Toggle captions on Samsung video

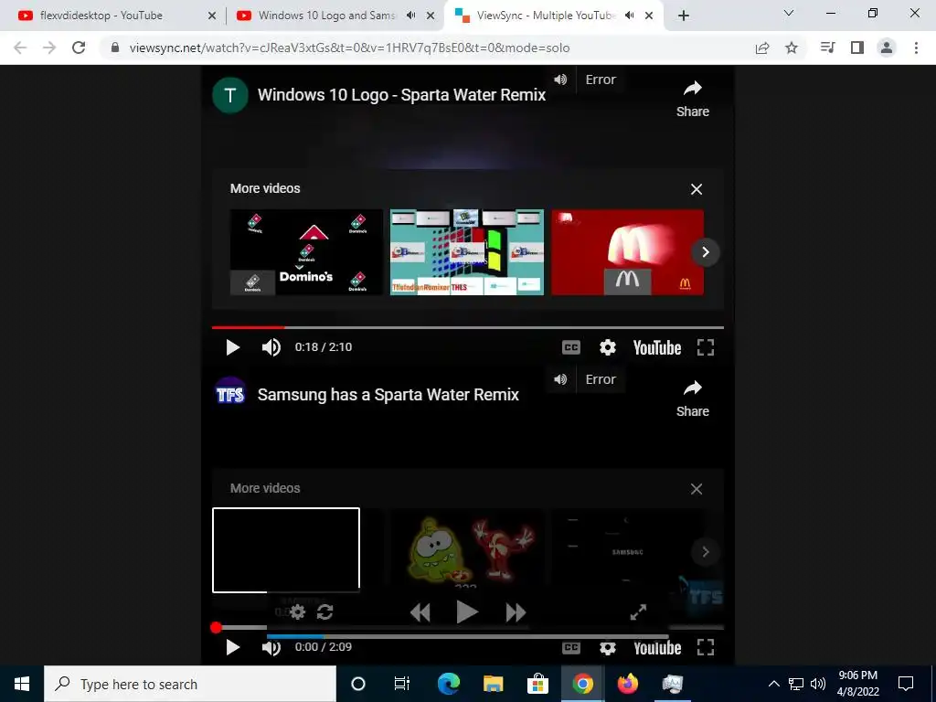(571, 648)
